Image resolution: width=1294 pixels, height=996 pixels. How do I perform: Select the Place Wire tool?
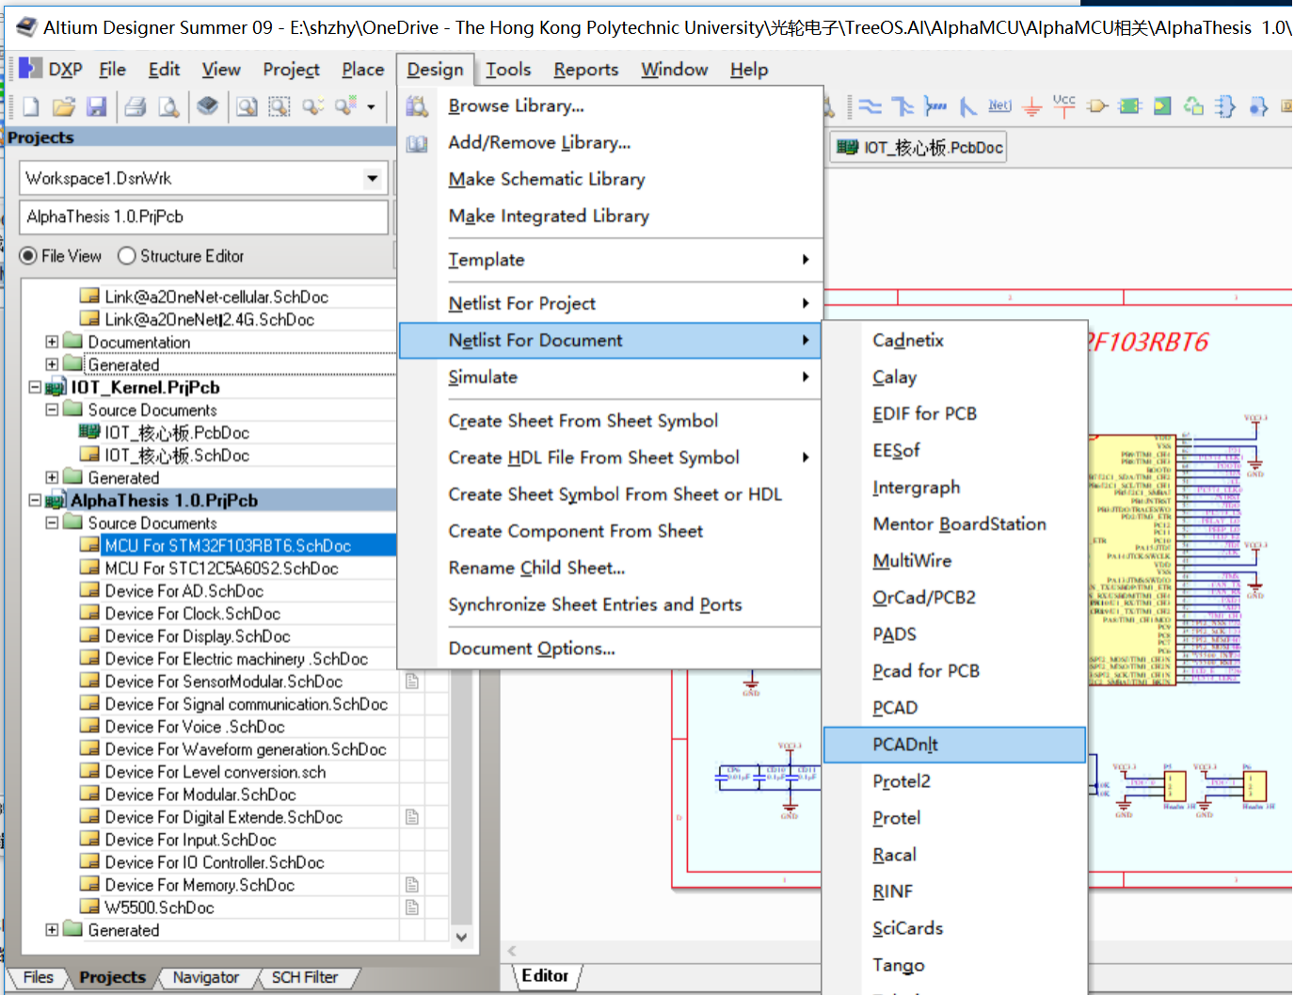871,106
